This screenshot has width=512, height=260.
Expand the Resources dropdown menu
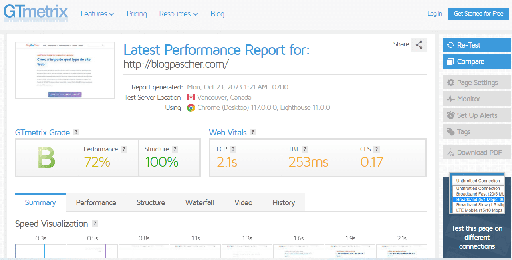click(x=179, y=14)
